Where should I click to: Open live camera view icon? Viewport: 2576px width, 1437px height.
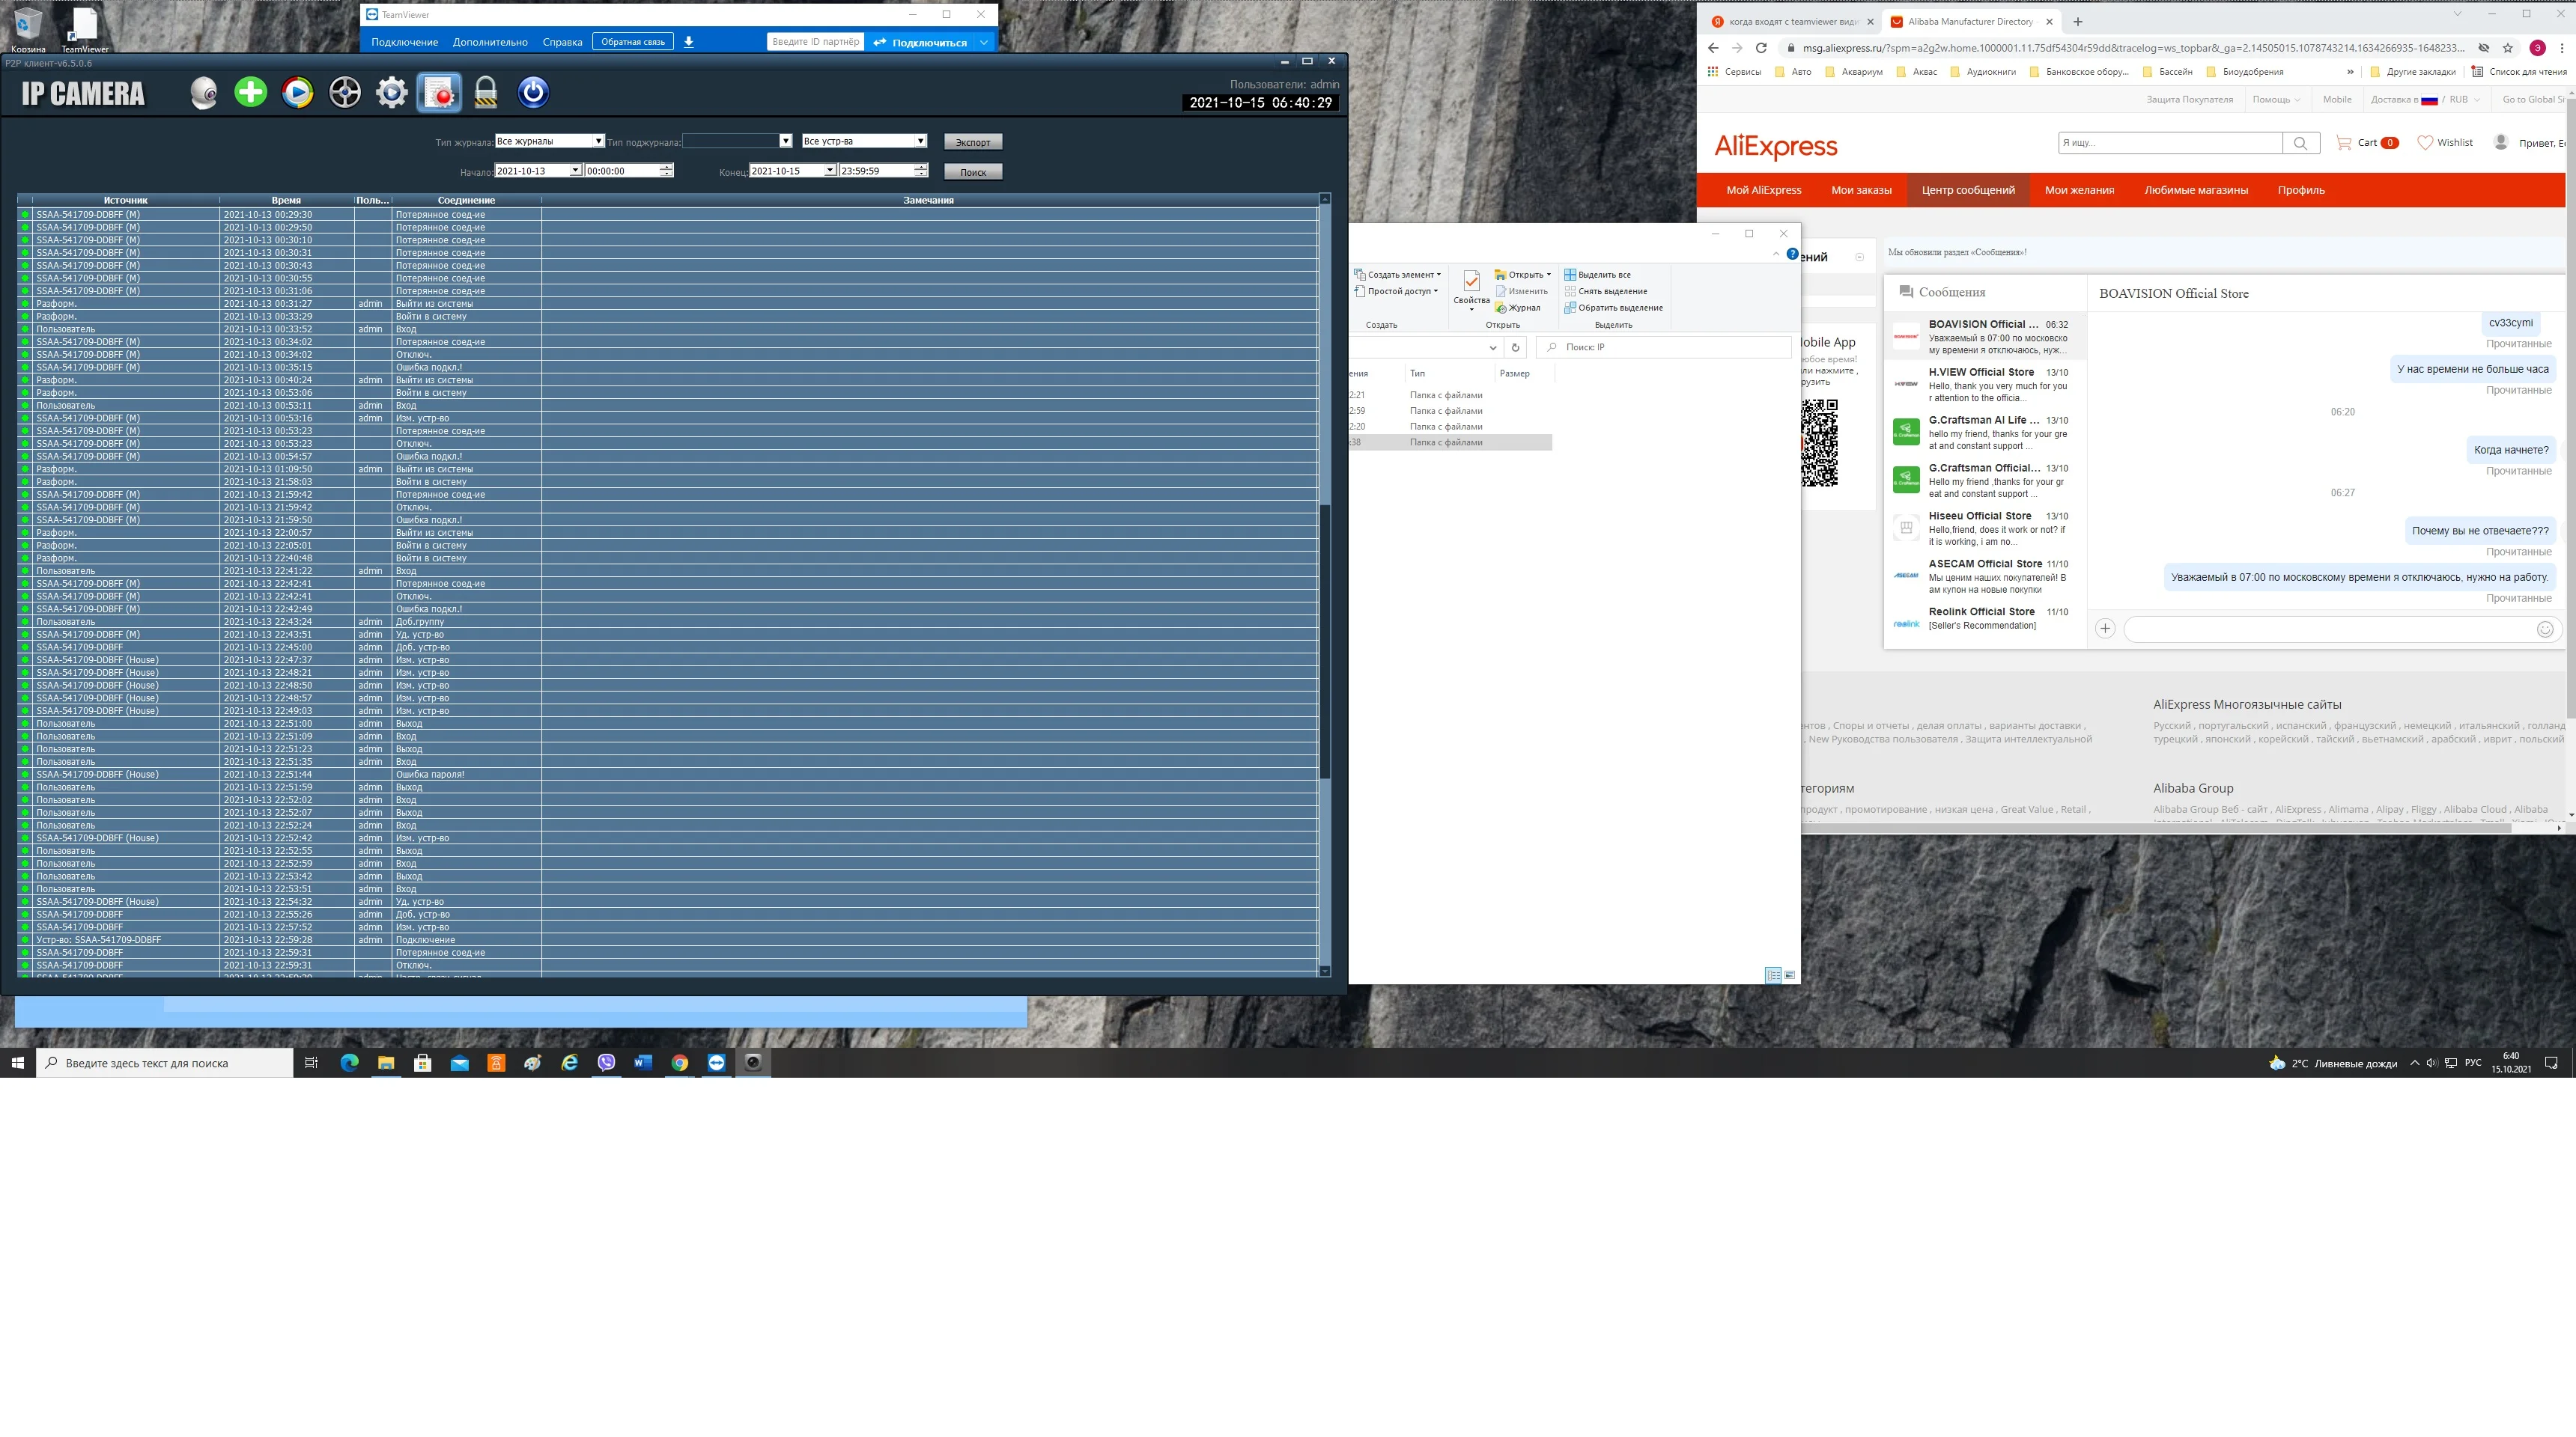pyautogui.click(x=204, y=93)
